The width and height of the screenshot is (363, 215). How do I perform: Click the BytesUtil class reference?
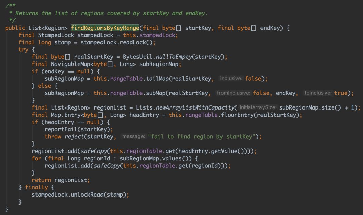(137, 57)
